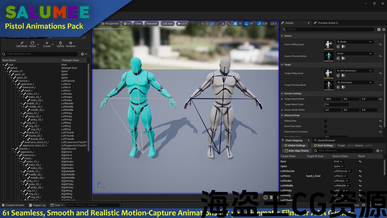Enable the Debug Draw checkbox
The height and width of the screenshot is (218, 387).
[x=325, y=121]
